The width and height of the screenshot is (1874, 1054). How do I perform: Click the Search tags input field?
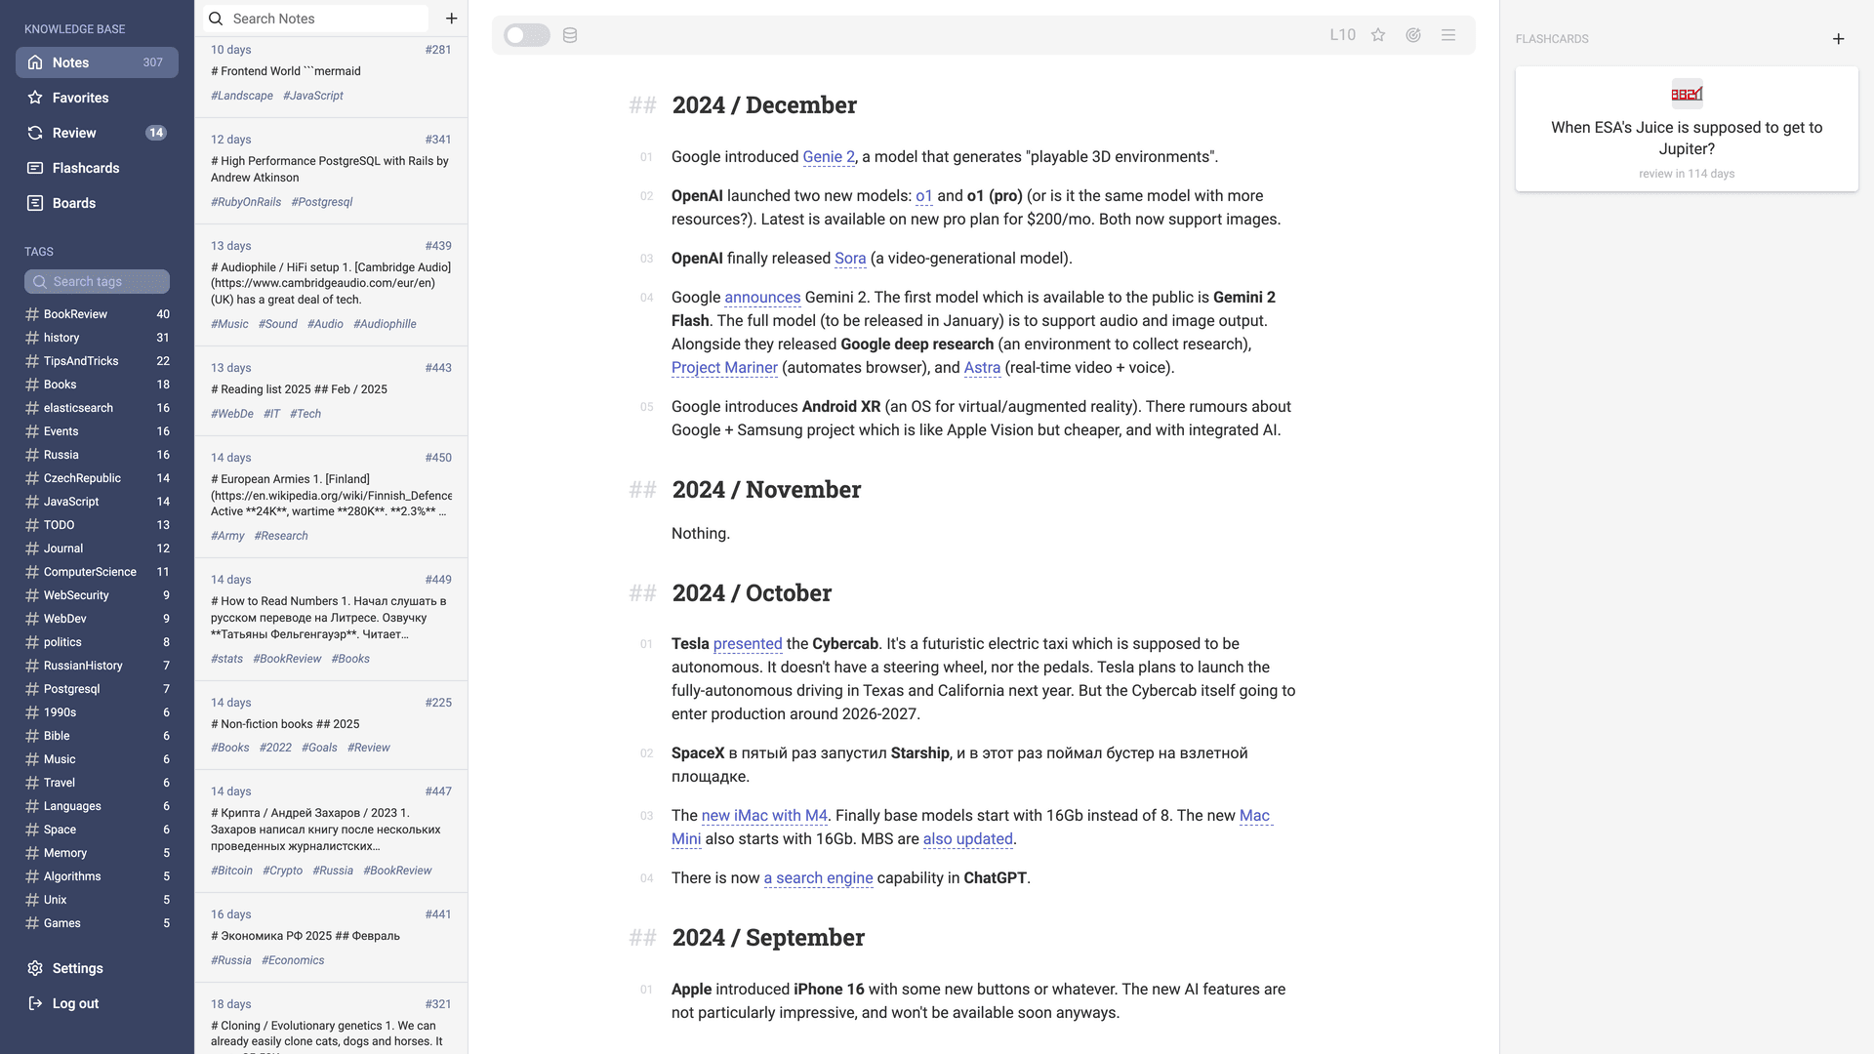tap(97, 282)
